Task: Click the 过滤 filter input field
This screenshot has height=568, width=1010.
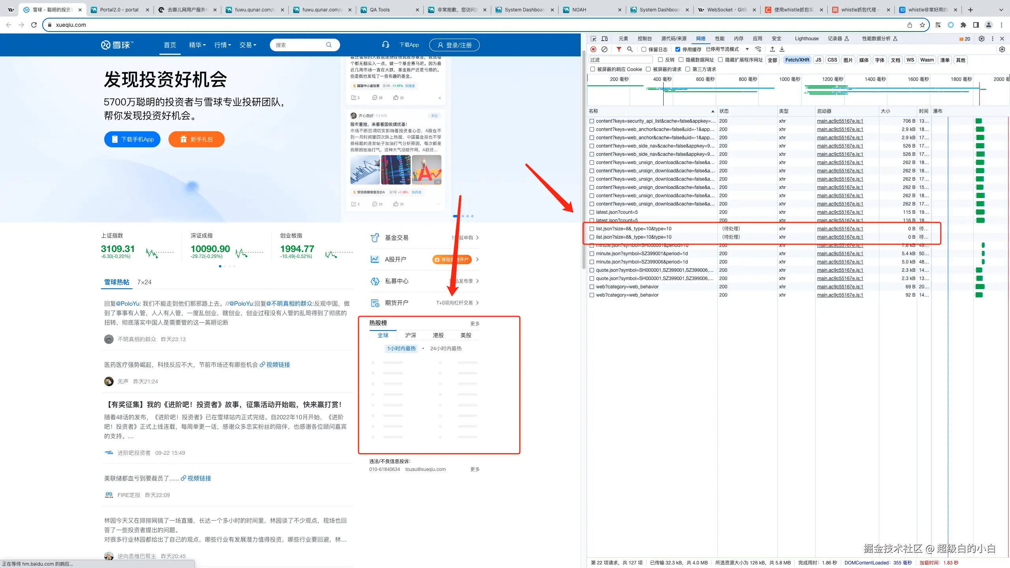Action: click(x=620, y=60)
